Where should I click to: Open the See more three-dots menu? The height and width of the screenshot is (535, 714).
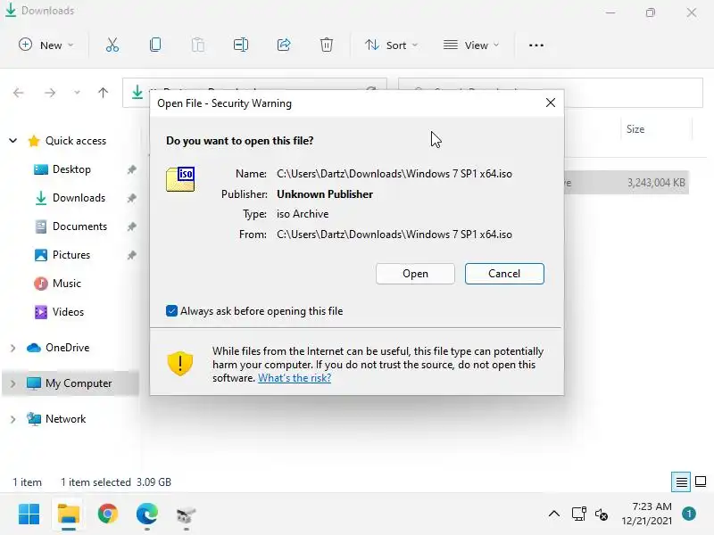coord(536,45)
